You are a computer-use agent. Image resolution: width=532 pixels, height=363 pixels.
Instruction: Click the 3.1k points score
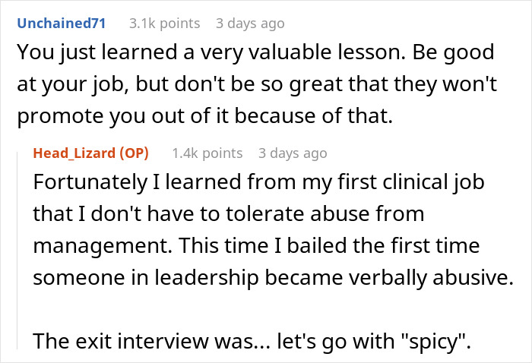click(x=165, y=24)
